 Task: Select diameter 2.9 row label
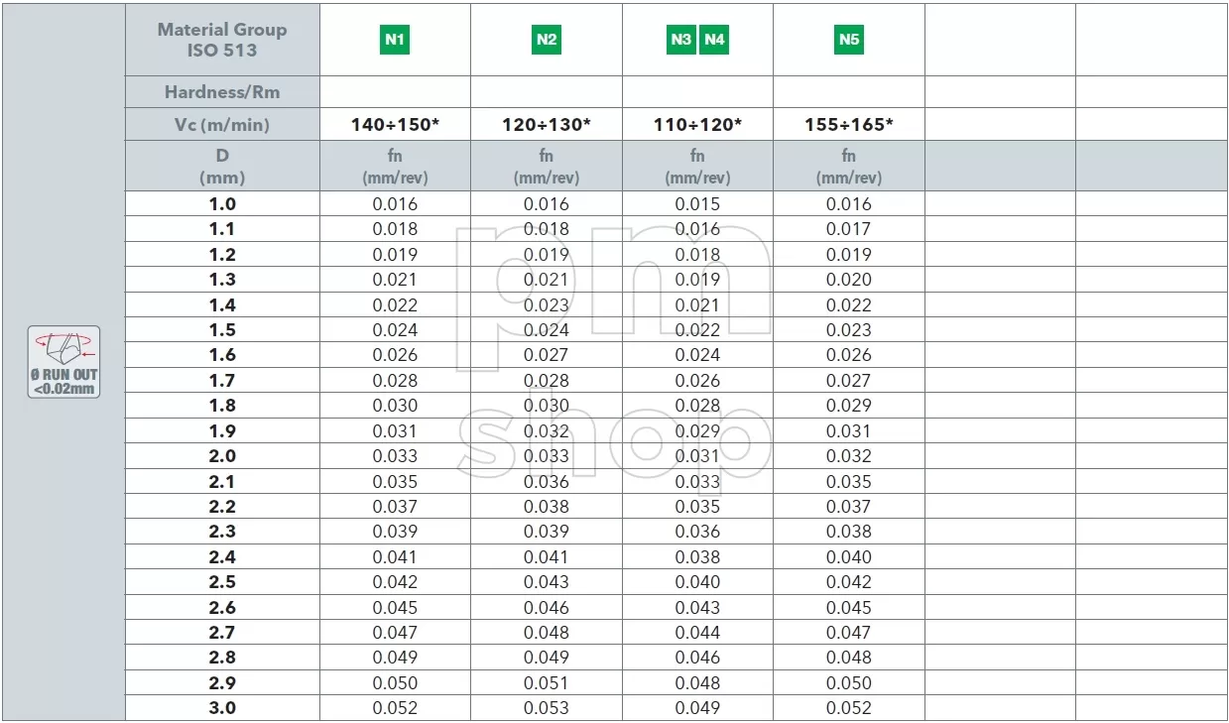tap(222, 683)
